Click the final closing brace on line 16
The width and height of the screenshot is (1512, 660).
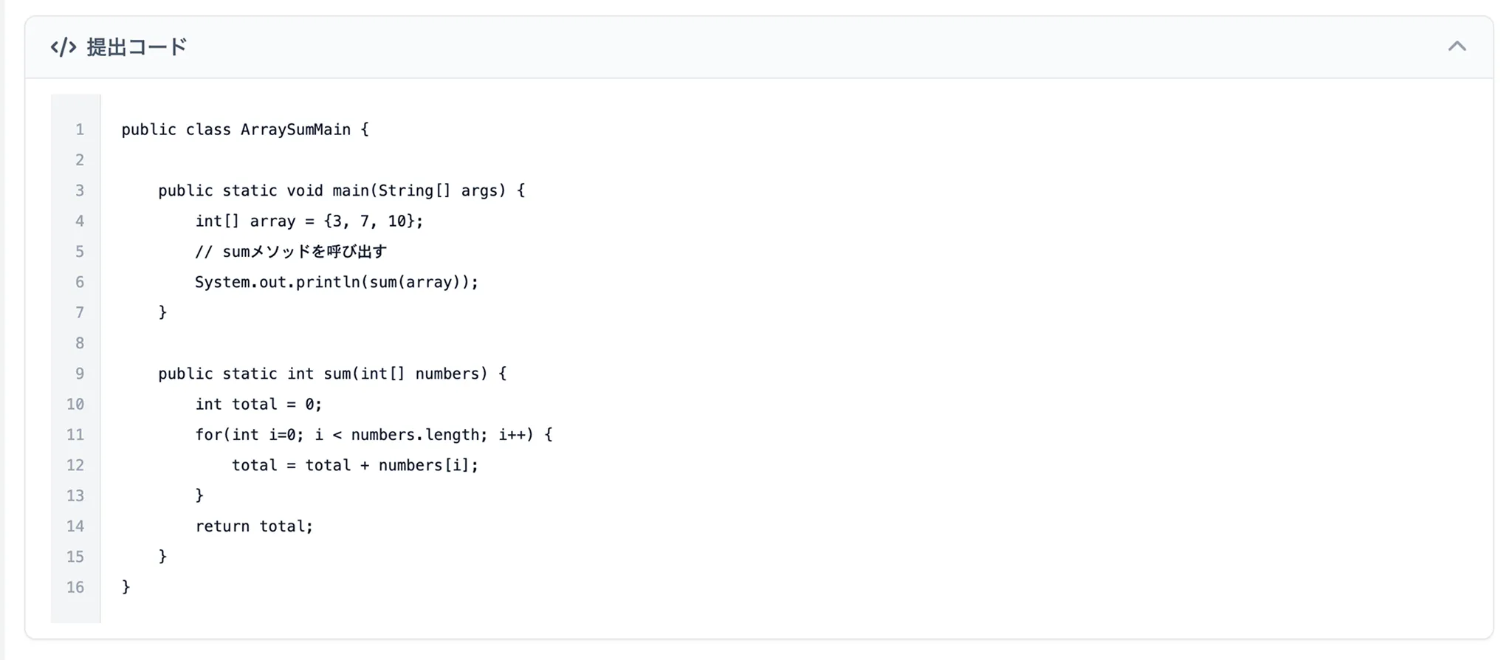pos(126,587)
